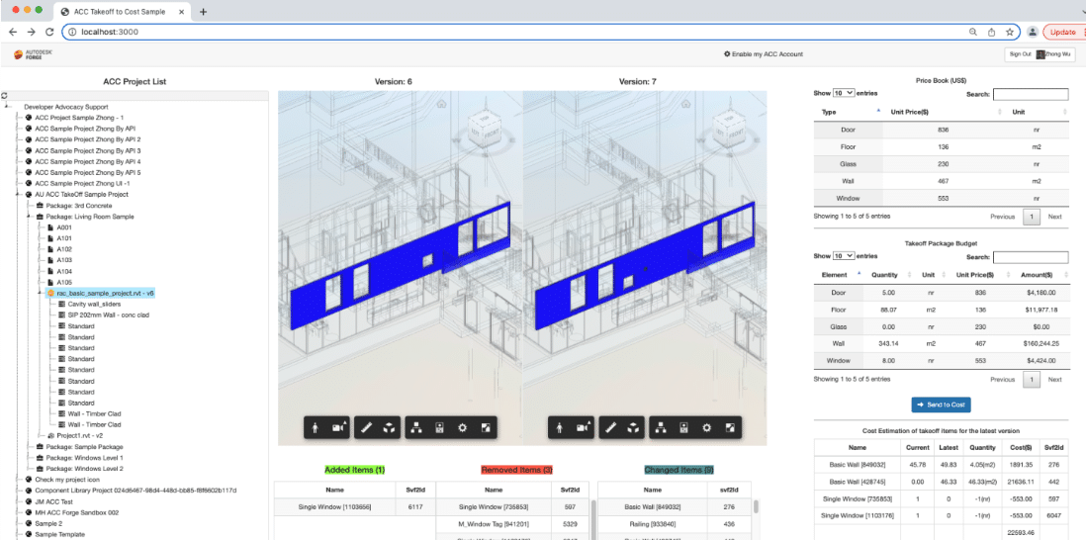This screenshot has height=540, width=1086.
Task: Collapse rac_basic_sample_project.rvt node
Action: coord(41,293)
